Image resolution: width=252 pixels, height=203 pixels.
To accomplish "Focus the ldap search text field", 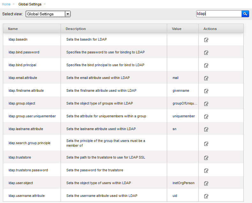I will (x=219, y=14).
